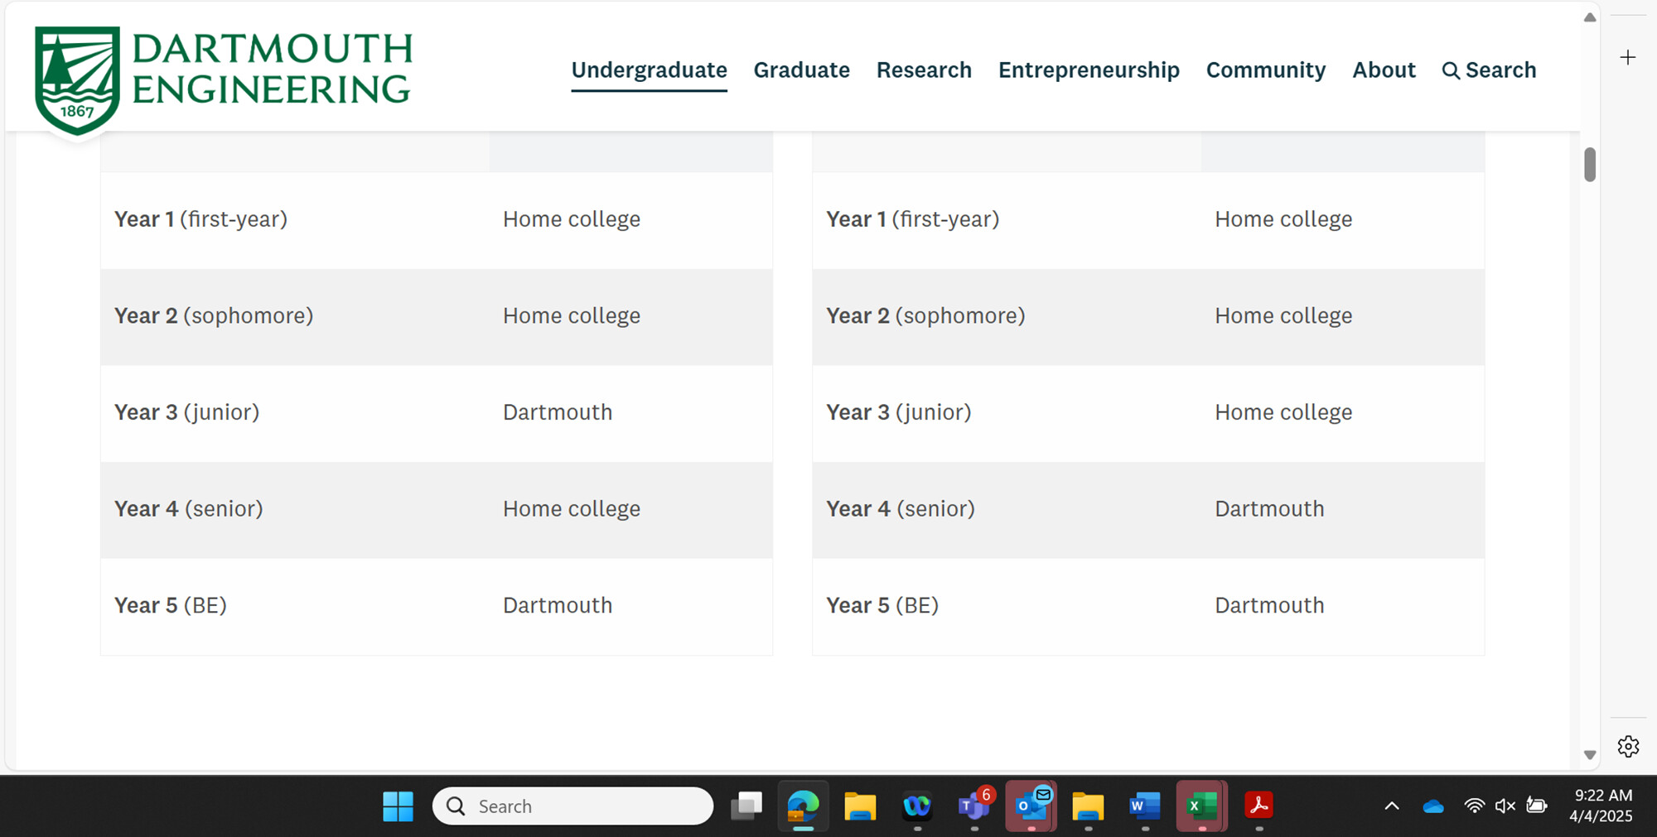Click 'Dartmouth' in right table Year 4 row
This screenshot has height=837, width=1657.
1269,509
